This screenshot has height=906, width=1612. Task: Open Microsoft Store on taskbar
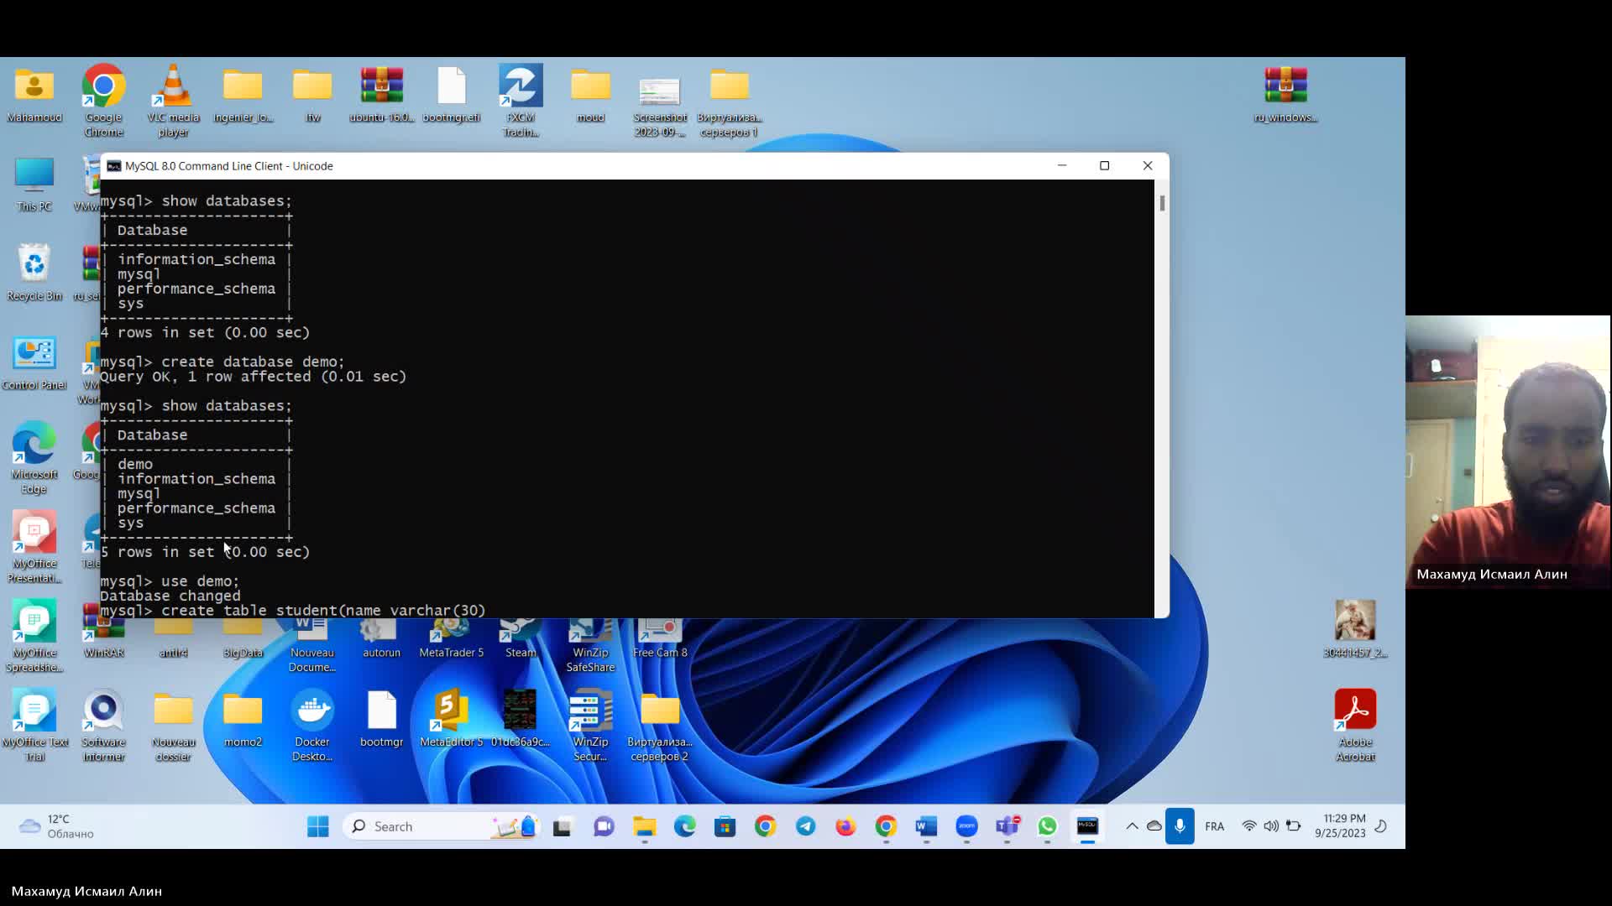725,826
